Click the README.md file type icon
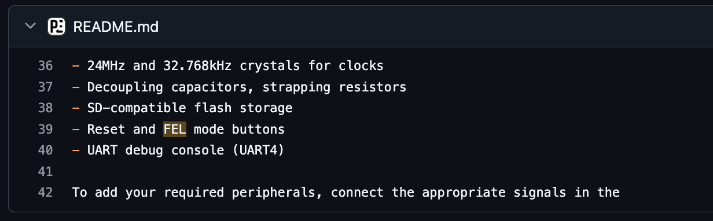Image resolution: width=713 pixels, height=221 pixels. coord(56,26)
